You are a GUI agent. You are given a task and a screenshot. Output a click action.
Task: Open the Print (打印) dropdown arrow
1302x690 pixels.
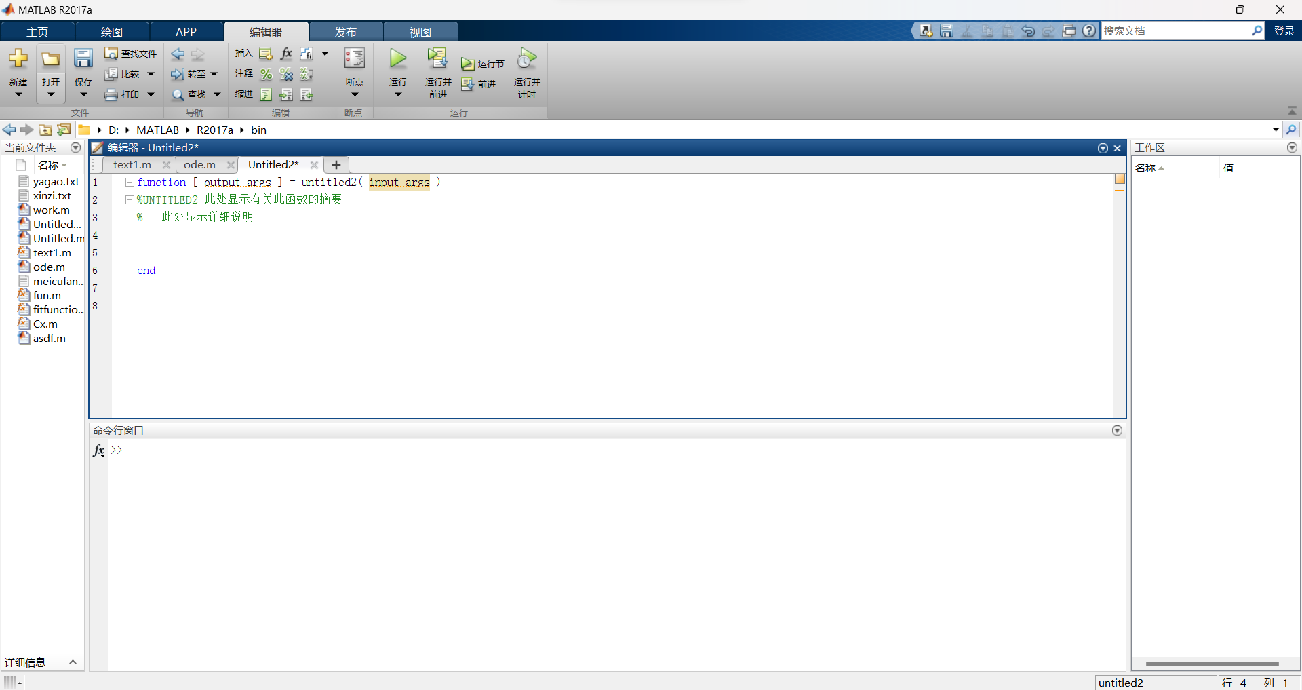pyautogui.click(x=151, y=94)
